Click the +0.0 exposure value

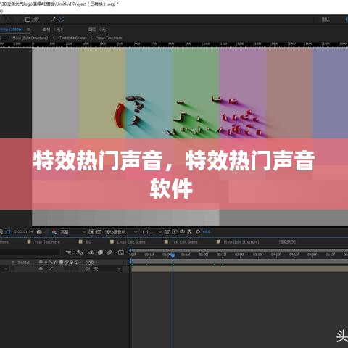[206, 232]
